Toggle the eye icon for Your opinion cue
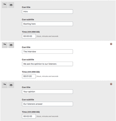The width and height of the screenshot is (116, 121). coord(11,85)
